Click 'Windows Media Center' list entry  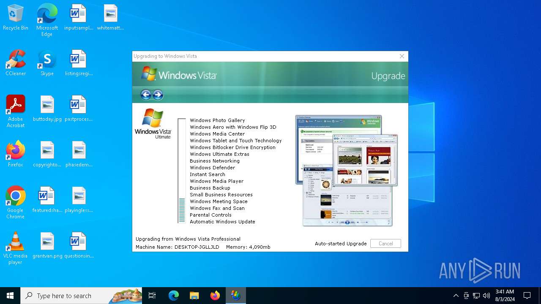[217, 134]
